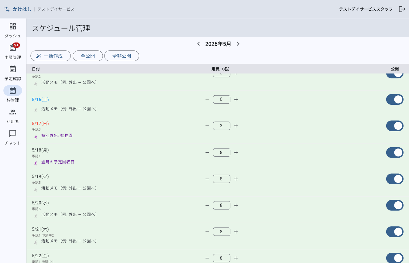
Task: Click the activity memo field for 5/19(火)
Action: [70, 188]
